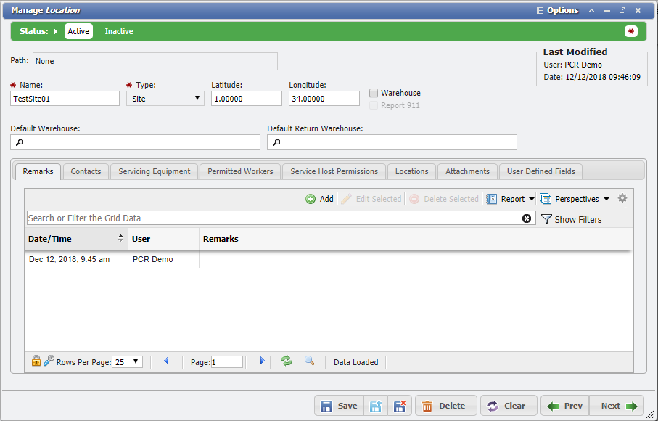Open the Type dropdown

(165, 99)
